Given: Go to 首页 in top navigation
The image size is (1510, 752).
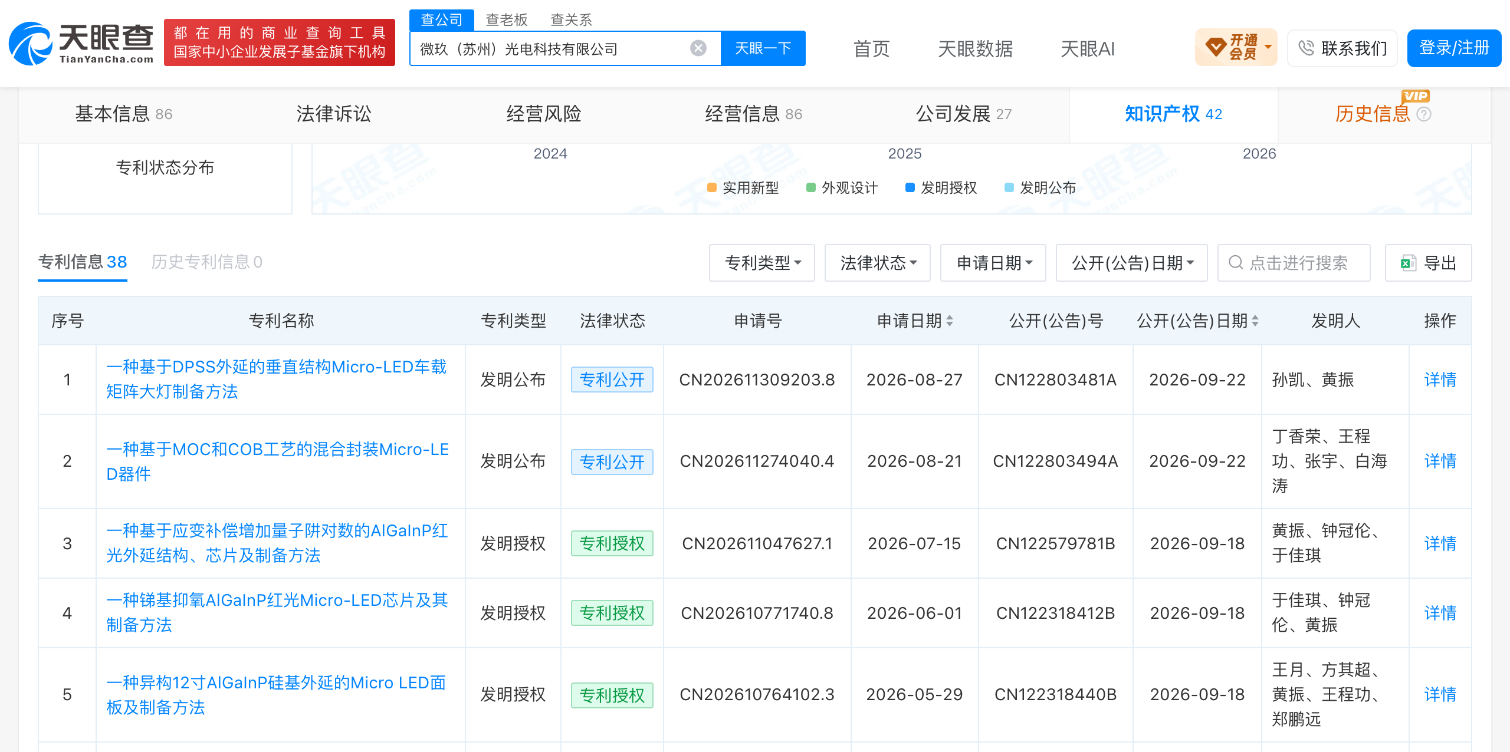Looking at the screenshot, I should point(872,49).
